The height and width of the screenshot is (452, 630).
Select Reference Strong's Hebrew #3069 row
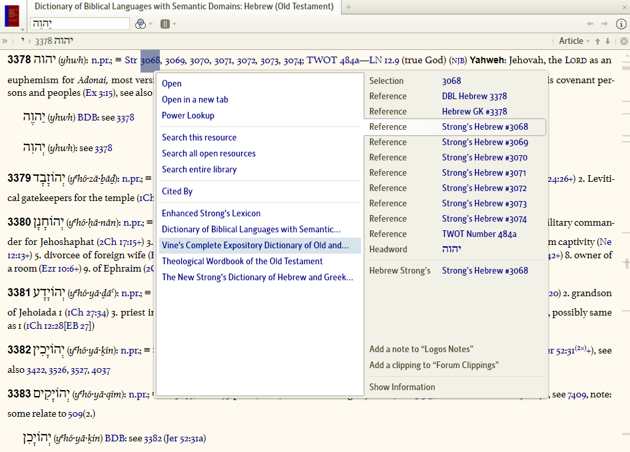(x=455, y=142)
